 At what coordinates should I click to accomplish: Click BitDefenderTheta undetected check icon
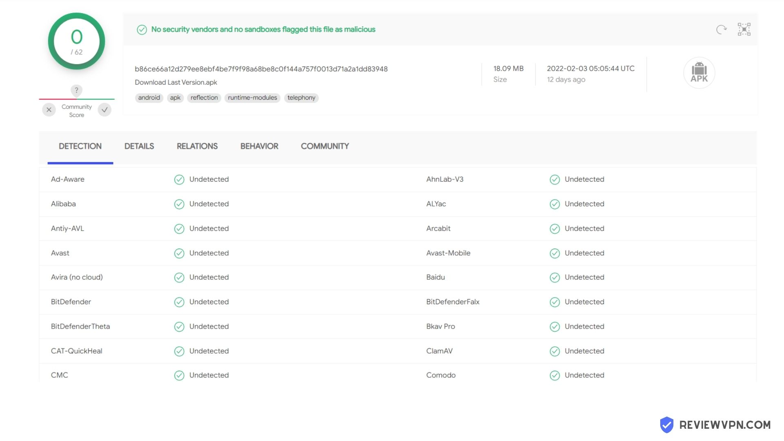pos(179,327)
